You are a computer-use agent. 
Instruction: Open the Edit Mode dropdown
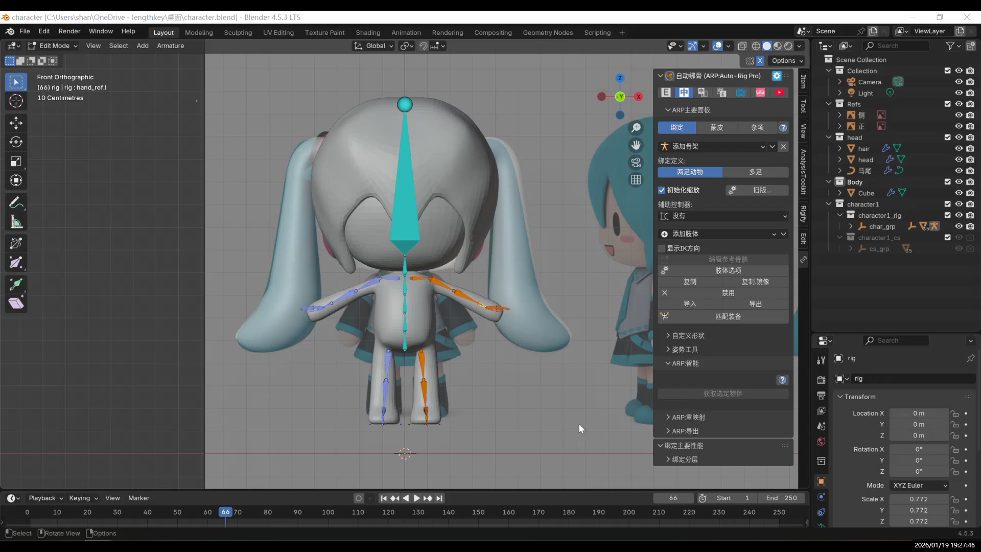54,46
